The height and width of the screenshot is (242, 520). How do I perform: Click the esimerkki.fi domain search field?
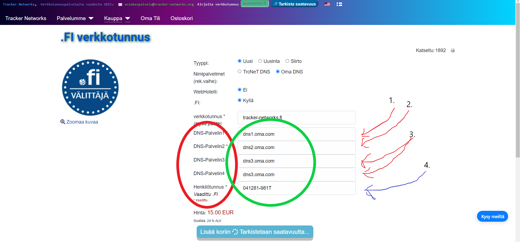(255, 4)
